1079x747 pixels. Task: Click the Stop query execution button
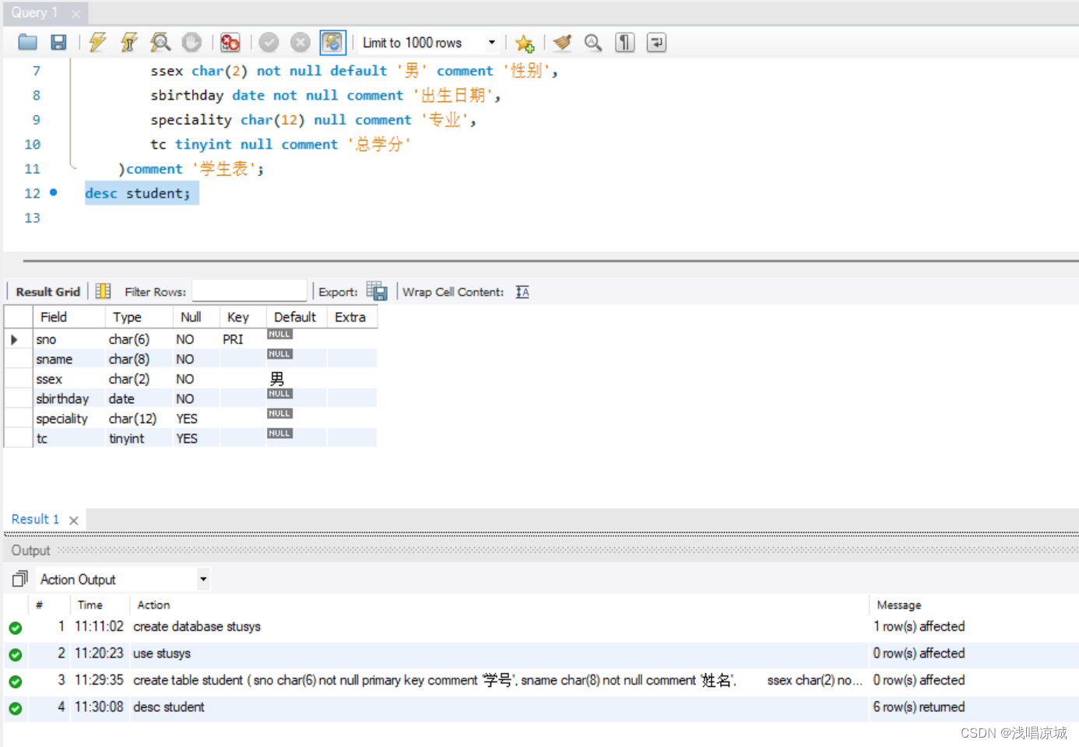(192, 42)
